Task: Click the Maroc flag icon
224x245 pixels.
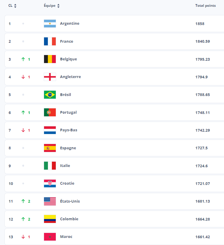Action: [x=50, y=236]
